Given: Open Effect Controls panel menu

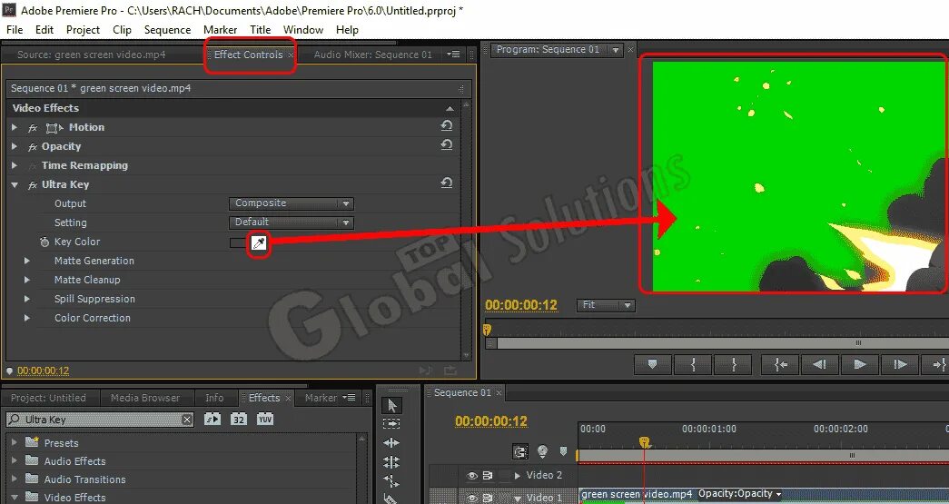Looking at the screenshot, I should [x=453, y=54].
